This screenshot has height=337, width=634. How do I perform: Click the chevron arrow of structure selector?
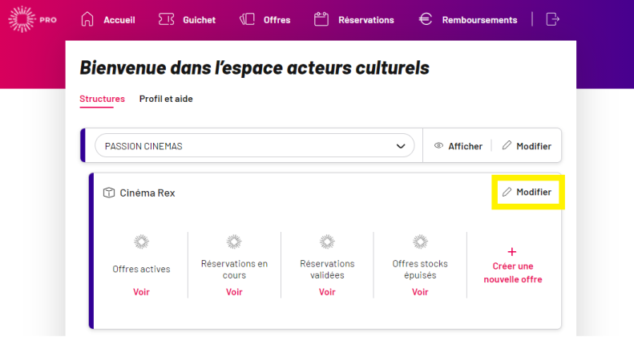point(400,146)
